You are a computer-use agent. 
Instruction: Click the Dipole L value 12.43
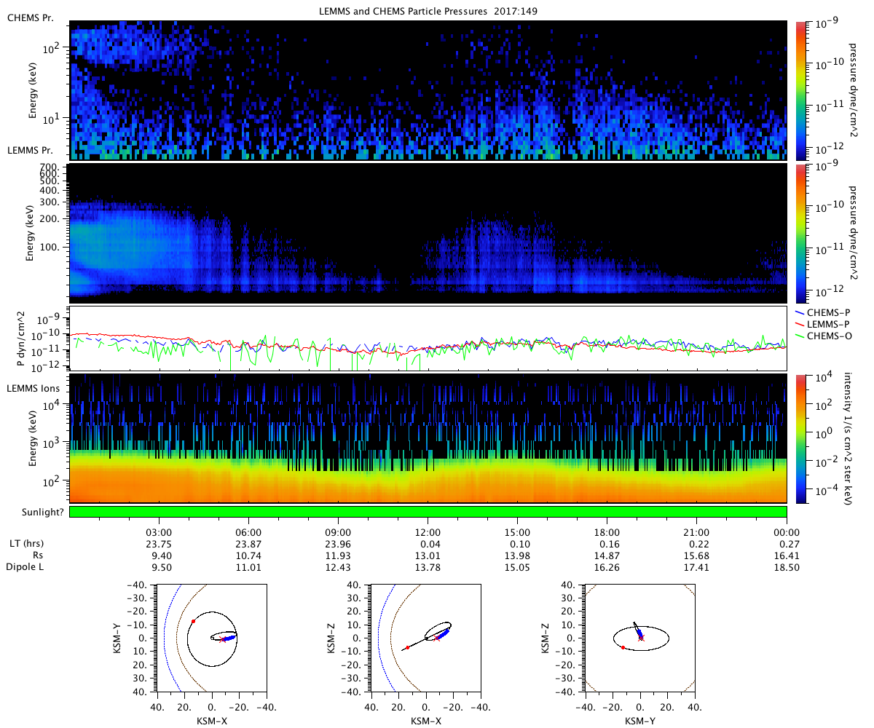(339, 566)
